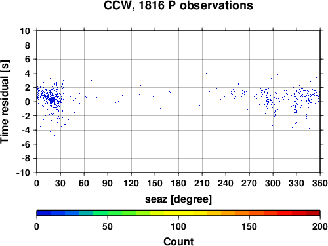Click the green colorbar segment near 50

point(108,213)
